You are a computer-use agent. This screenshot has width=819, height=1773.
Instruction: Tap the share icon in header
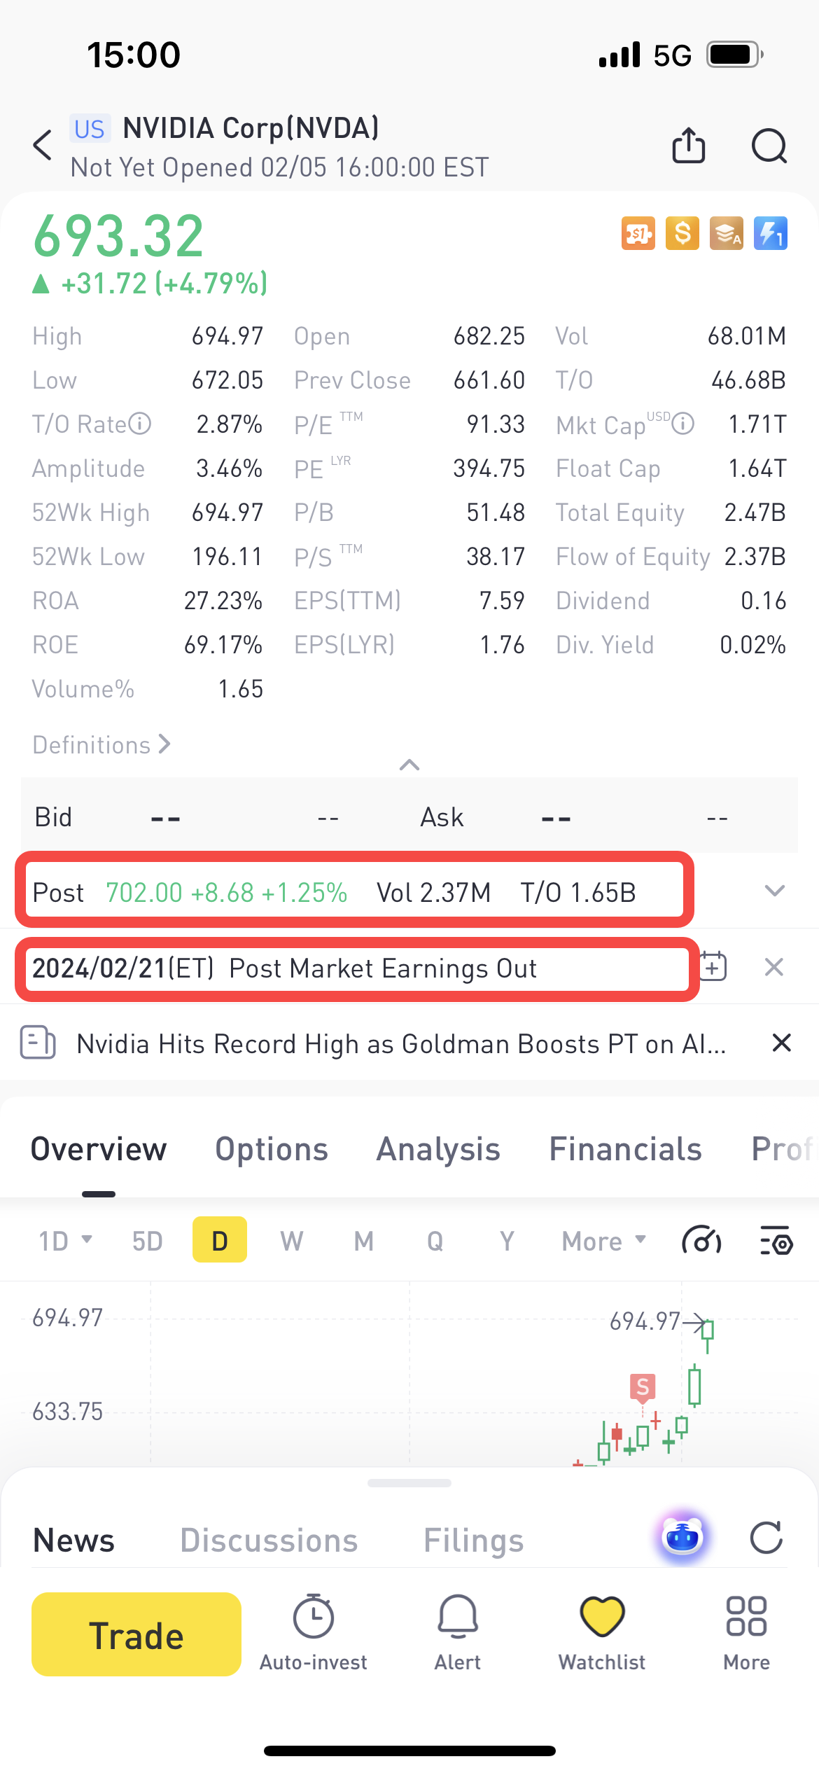coord(688,145)
